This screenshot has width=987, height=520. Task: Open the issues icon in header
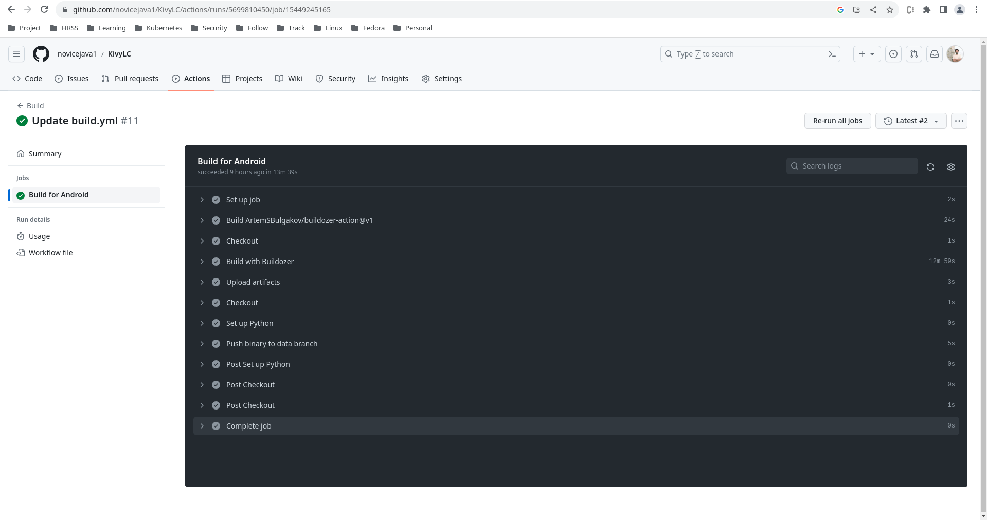(x=893, y=54)
